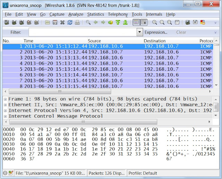Image resolution: width=222 pixels, height=179 pixels.
Task: Open the Filter history dropdown arrow
Action: click(139, 32)
